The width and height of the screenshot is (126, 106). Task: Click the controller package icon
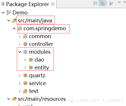25,44
